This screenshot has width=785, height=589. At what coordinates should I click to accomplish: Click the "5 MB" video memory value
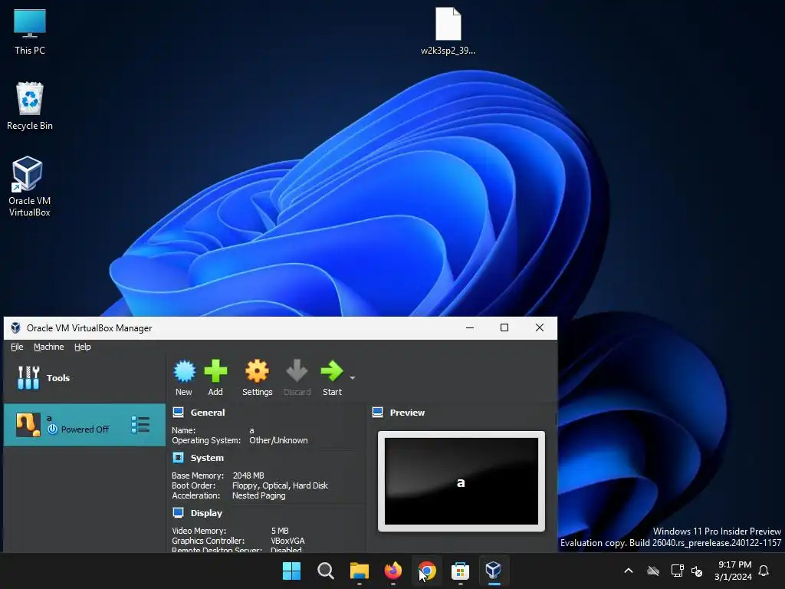(280, 531)
